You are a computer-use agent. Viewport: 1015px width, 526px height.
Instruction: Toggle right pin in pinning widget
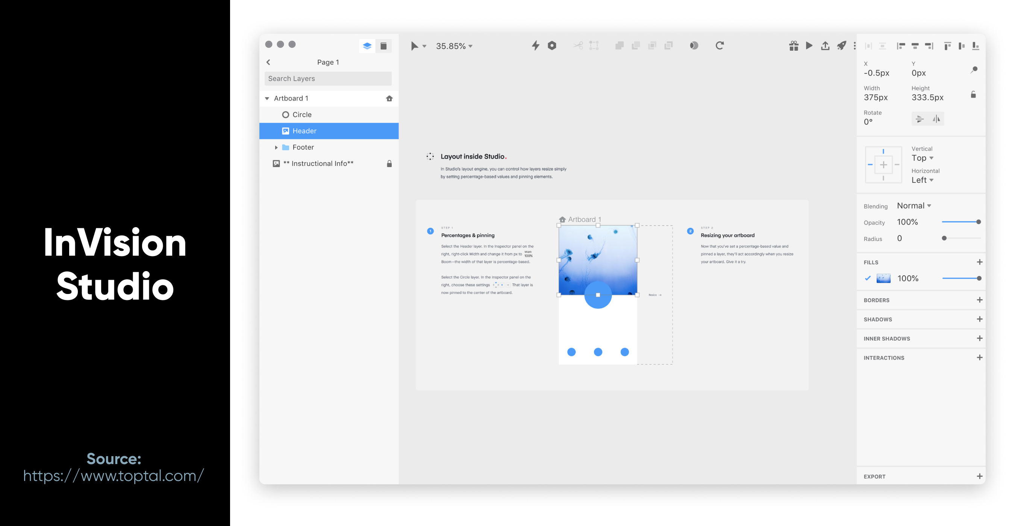point(897,164)
